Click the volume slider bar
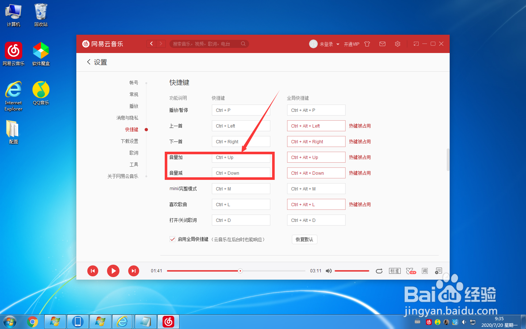Screen dimensions: 526x329 352,271
